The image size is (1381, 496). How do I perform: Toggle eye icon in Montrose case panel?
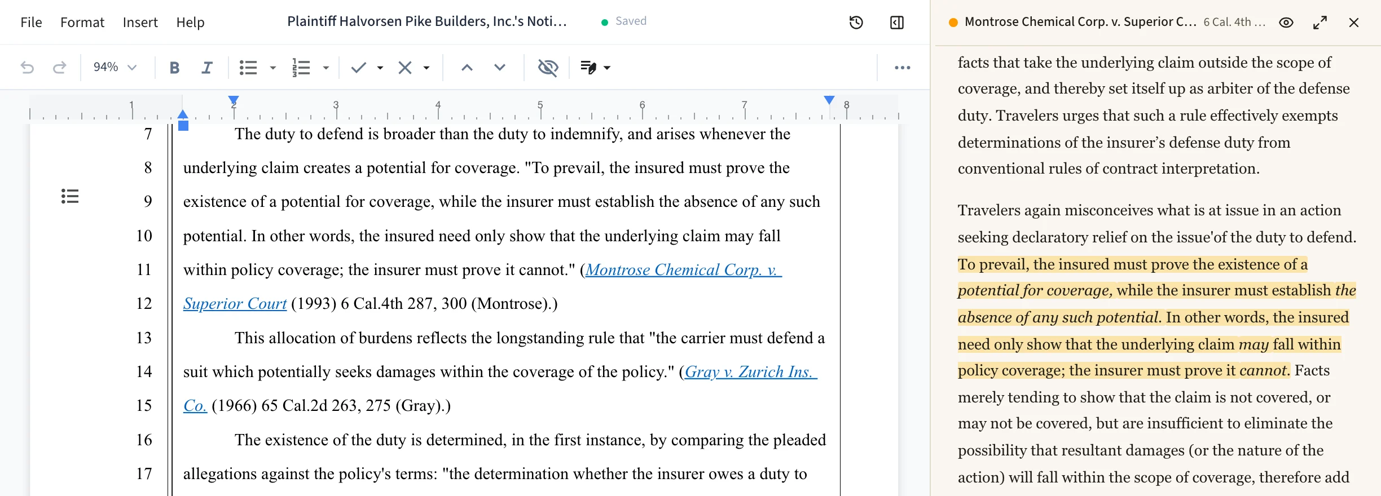[x=1286, y=23]
